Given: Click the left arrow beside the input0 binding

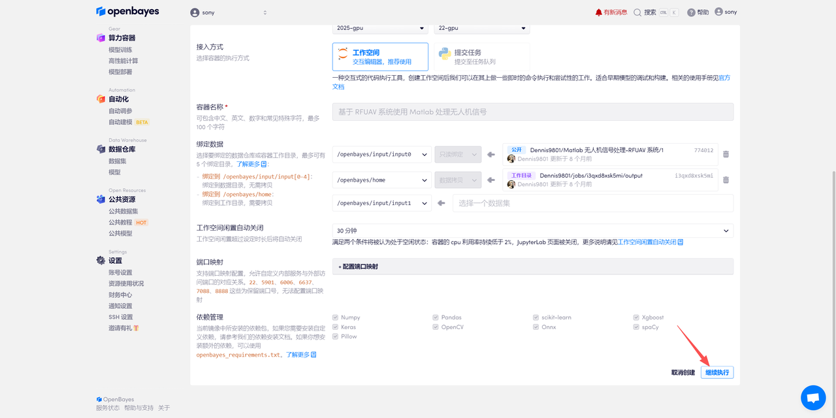Looking at the screenshot, I should tap(492, 155).
